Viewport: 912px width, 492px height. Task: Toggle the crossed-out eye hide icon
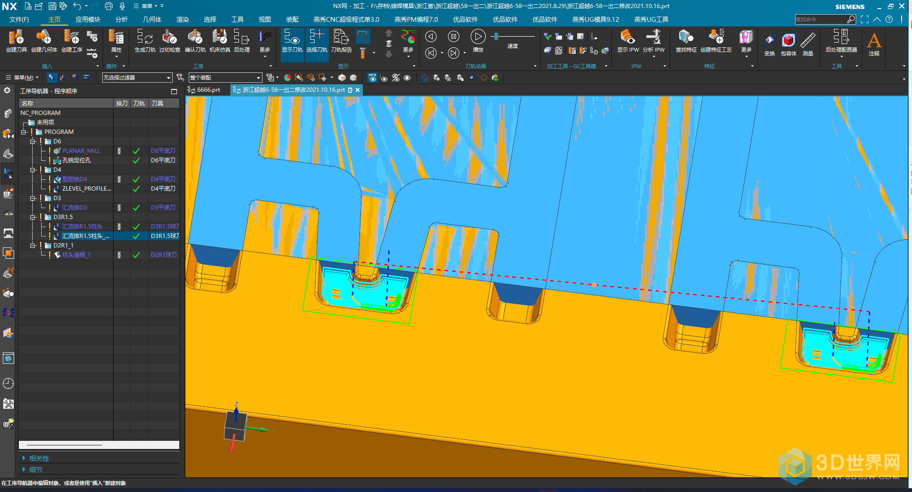395,78
